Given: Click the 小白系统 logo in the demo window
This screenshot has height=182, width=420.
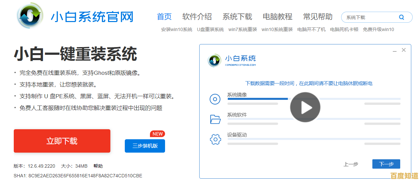Looking at the screenshot, I should tap(215, 60).
